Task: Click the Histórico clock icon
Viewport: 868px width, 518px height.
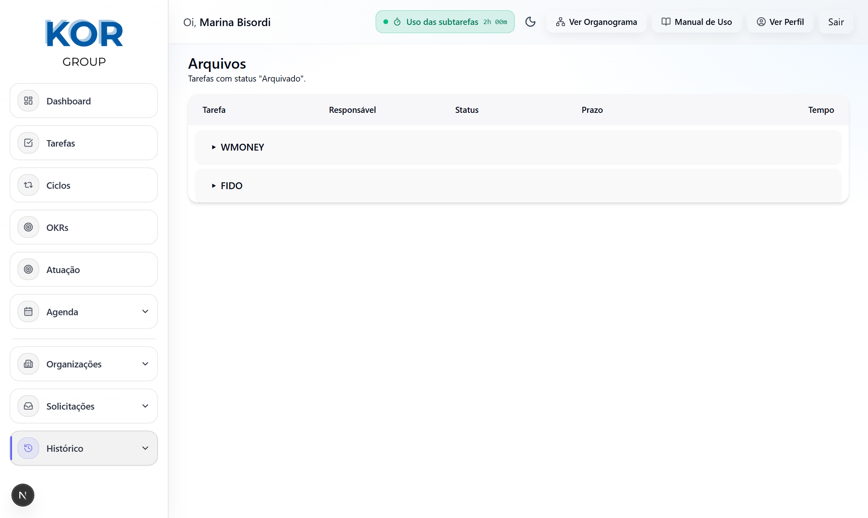Action: pyautogui.click(x=28, y=448)
